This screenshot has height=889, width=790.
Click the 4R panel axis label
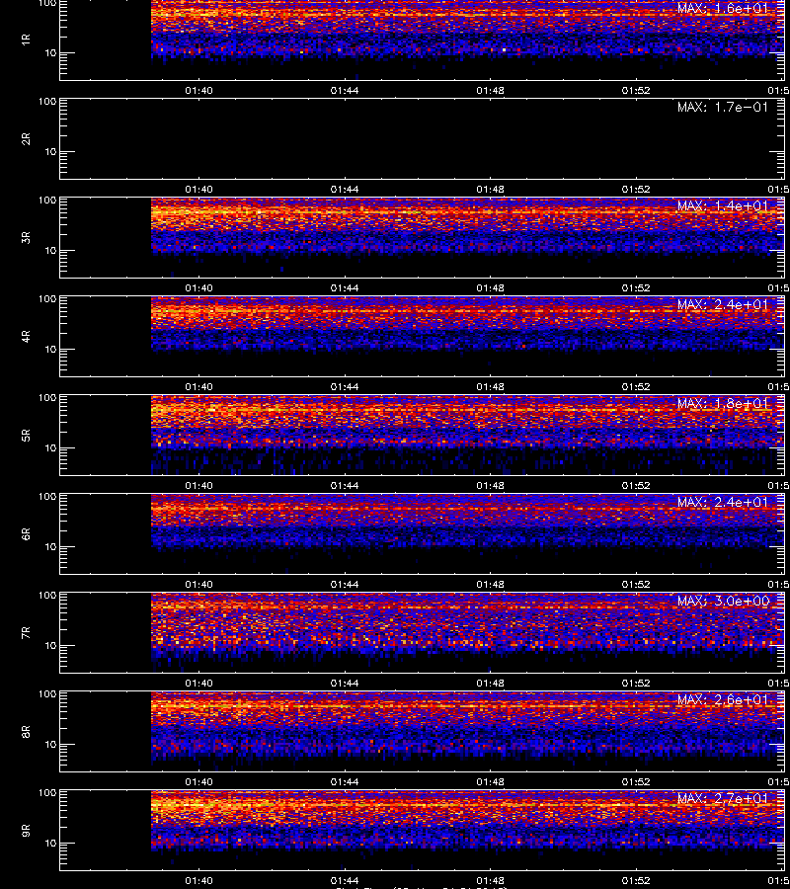coord(26,336)
